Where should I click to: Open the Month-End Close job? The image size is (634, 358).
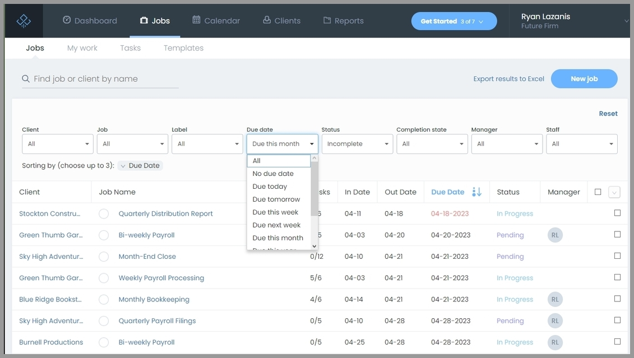point(147,257)
